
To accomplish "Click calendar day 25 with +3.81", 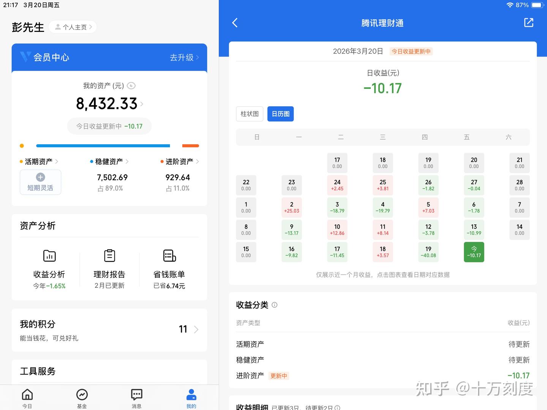I will (383, 185).
